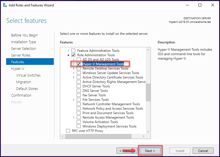Go to the Migration step
Image resolution: width=220 pixels, height=157 pixels.
coord(24,82)
